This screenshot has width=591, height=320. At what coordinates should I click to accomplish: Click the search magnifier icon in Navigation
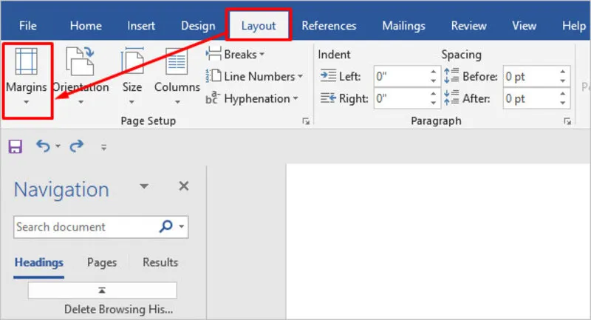[165, 226]
